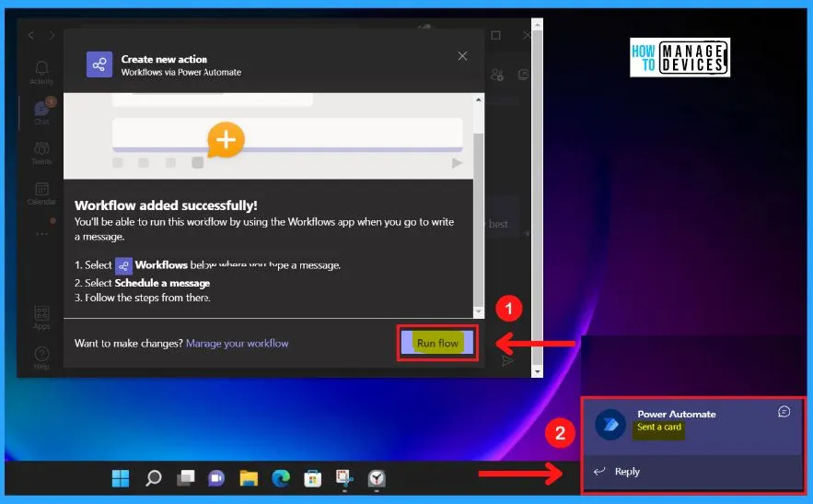Click the outer window scrollbar down arrow
This screenshot has height=504, width=813.
pyautogui.click(x=537, y=371)
